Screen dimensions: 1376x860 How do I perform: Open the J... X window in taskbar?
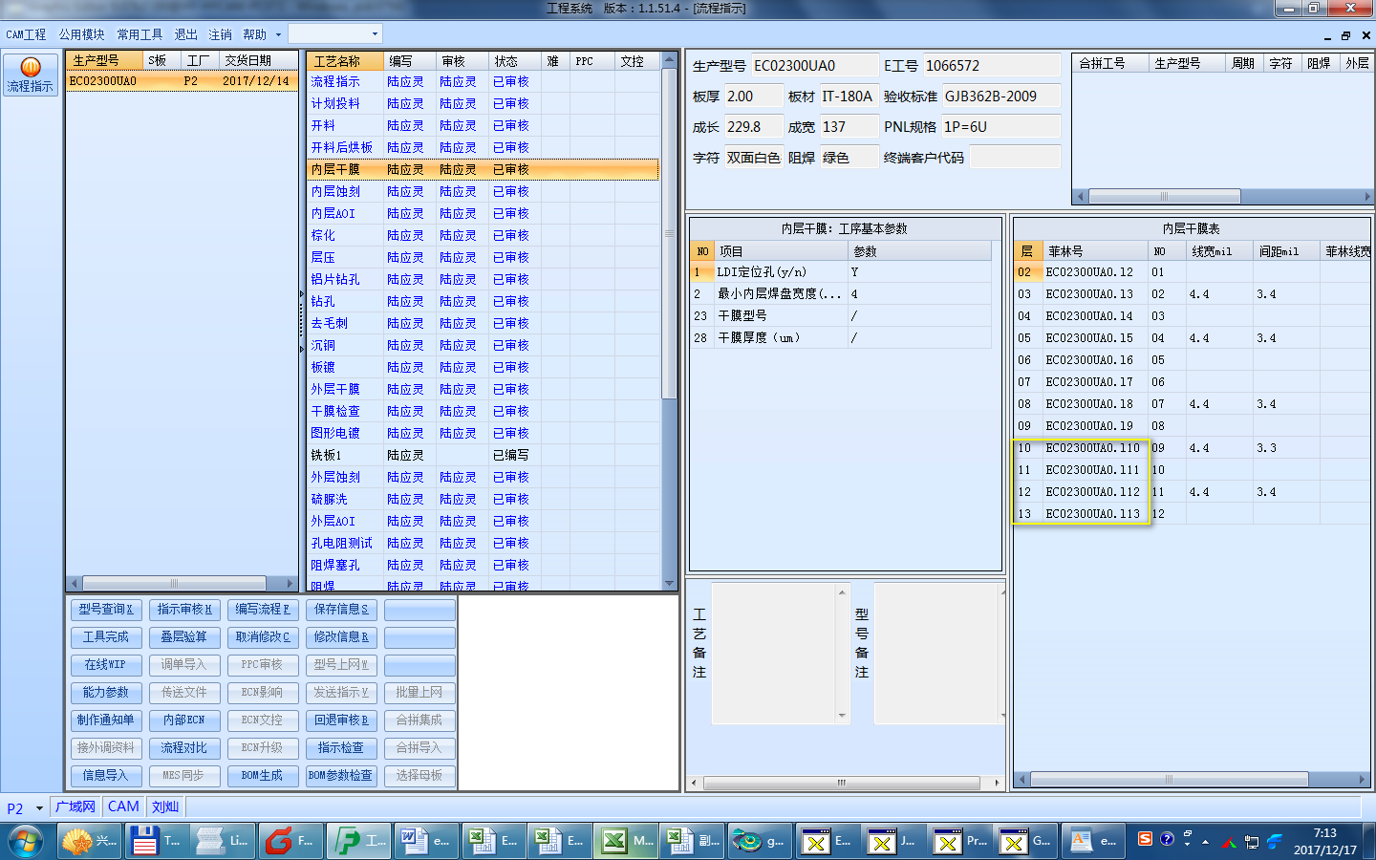(x=892, y=841)
